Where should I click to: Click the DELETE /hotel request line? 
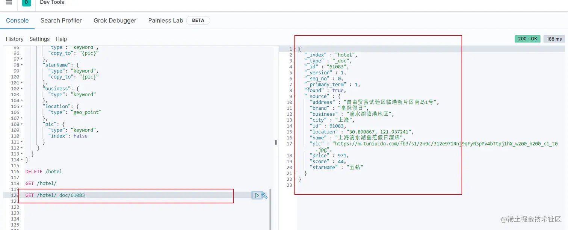[44, 171]
